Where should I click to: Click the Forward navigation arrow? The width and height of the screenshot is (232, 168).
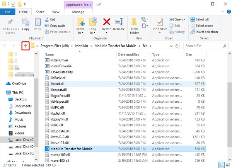[13, 46]
